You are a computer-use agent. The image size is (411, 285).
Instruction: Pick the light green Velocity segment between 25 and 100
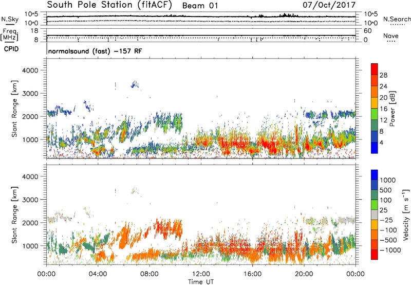[375, 205]
